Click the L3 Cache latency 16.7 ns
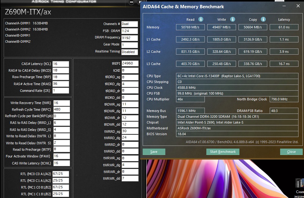 click(284, 64)
